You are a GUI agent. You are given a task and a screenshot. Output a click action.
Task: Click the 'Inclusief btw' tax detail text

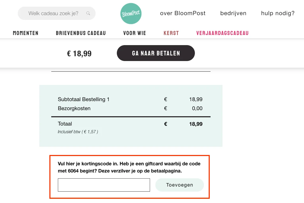(78, 132)
